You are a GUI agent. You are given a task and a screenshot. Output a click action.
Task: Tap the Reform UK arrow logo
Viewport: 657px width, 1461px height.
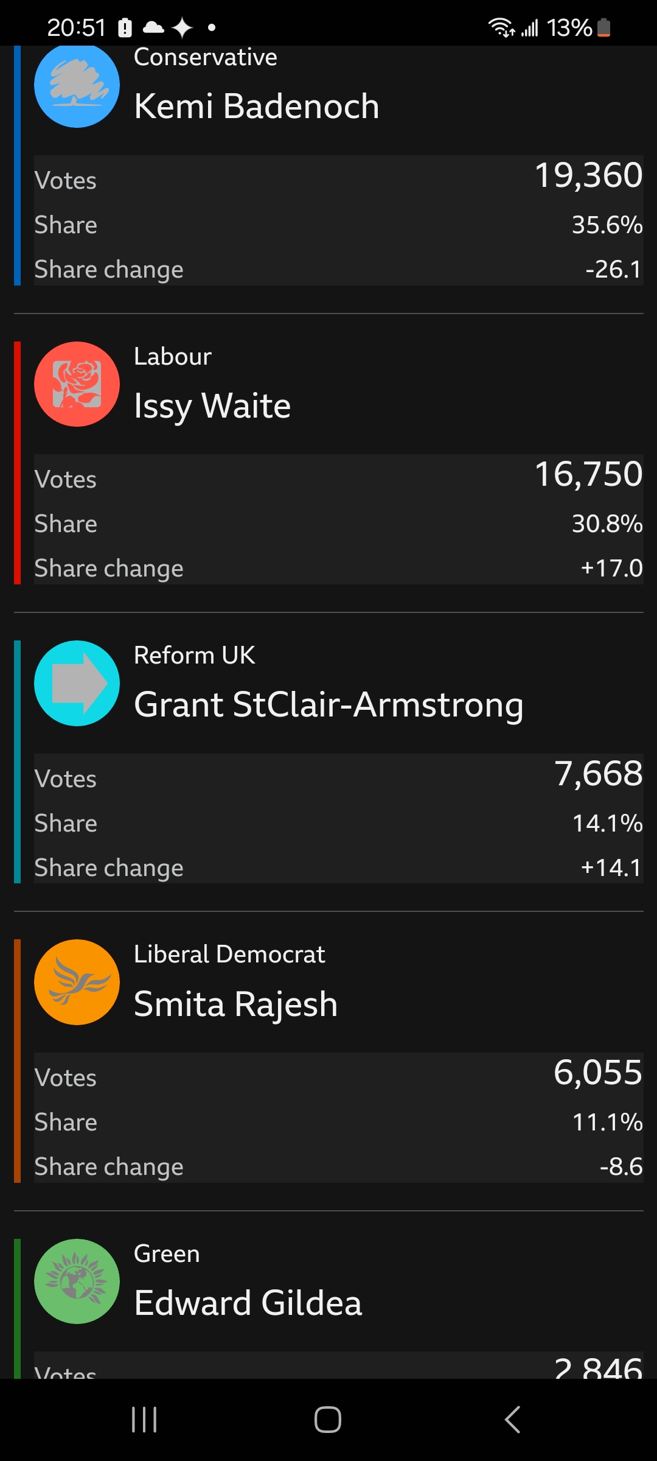click(x=77, y=683)
